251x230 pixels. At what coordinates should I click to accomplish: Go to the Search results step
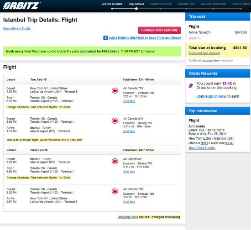[112, 4]
